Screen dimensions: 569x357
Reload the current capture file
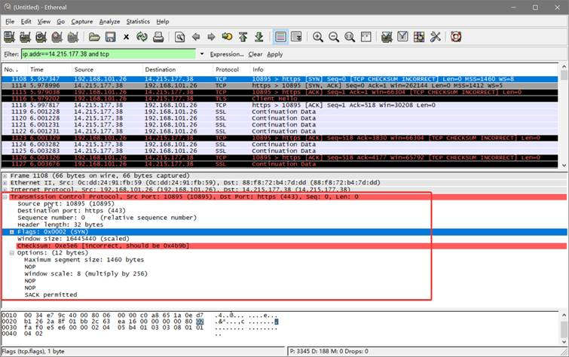click(142, 37)
